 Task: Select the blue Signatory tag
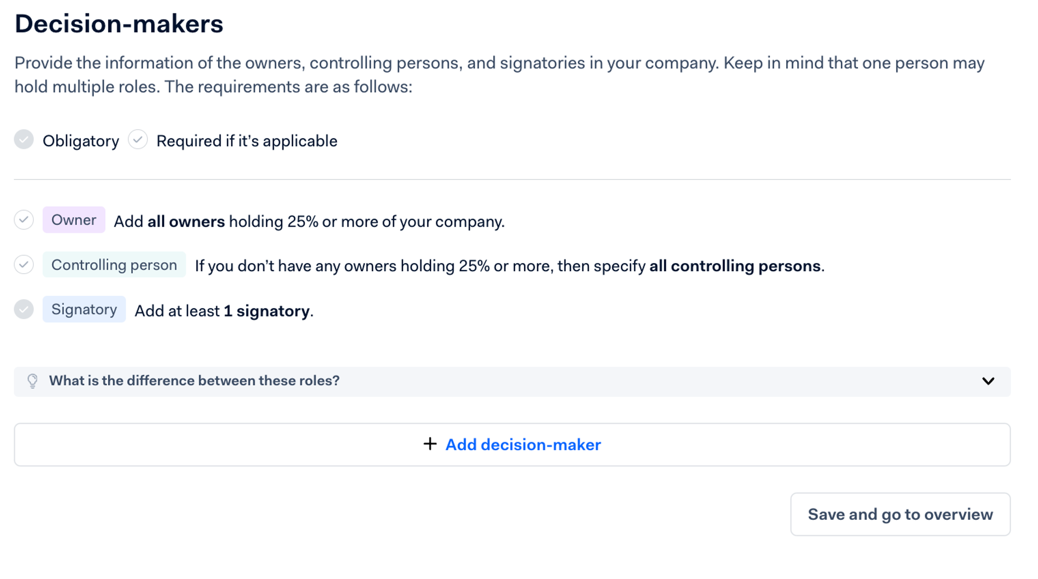[x=84, y=309]
